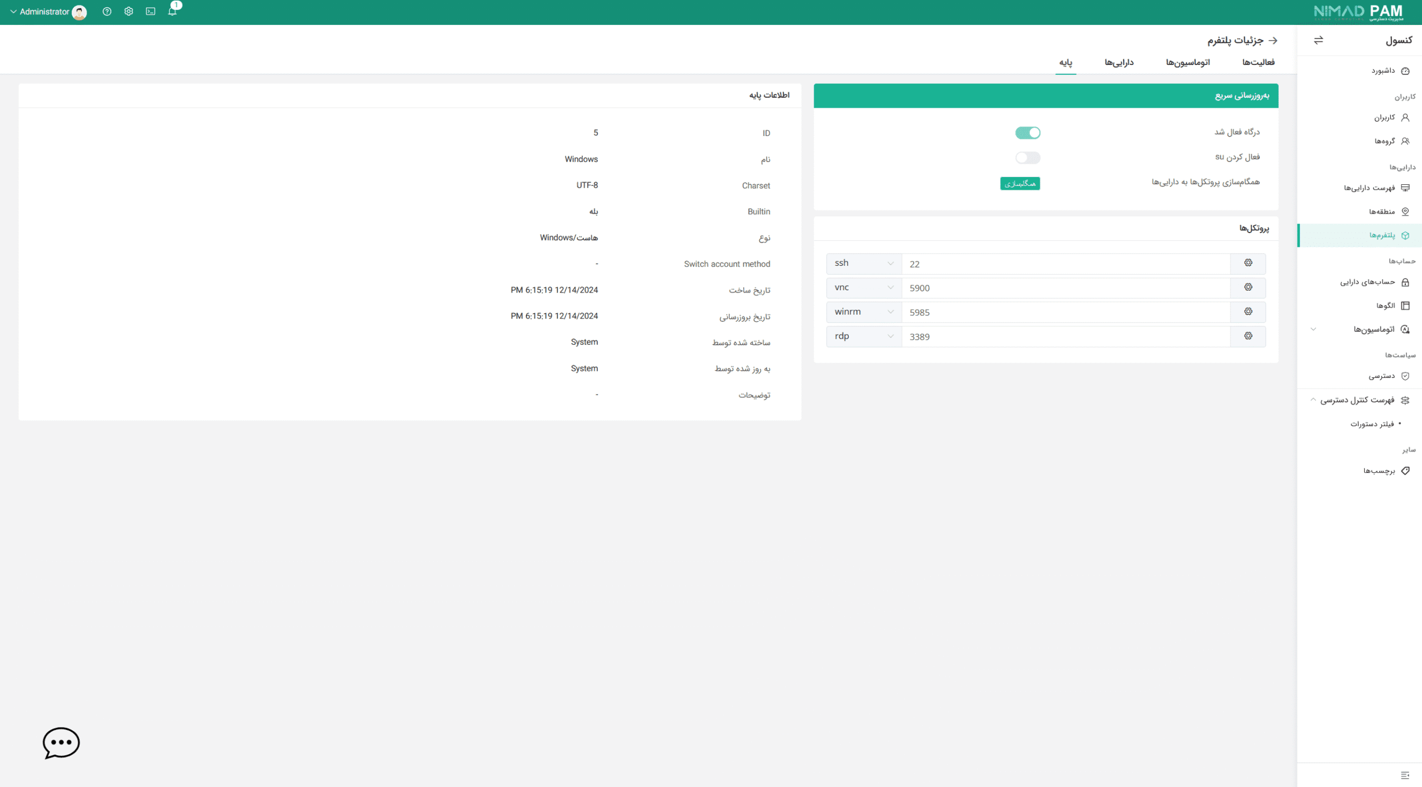Click the settings gear in top bar
This screenshot has width=1422, height=787.
point(129,12)
